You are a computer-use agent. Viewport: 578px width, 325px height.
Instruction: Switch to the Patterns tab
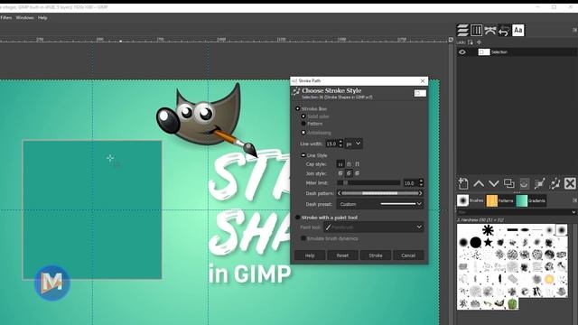pyautogui.click(x=499, y=200)
